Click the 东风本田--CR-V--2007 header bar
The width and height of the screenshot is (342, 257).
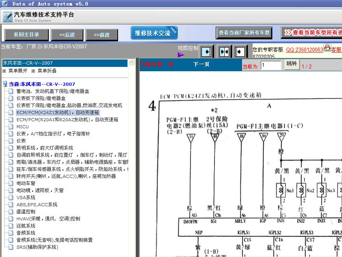(65, 63)
